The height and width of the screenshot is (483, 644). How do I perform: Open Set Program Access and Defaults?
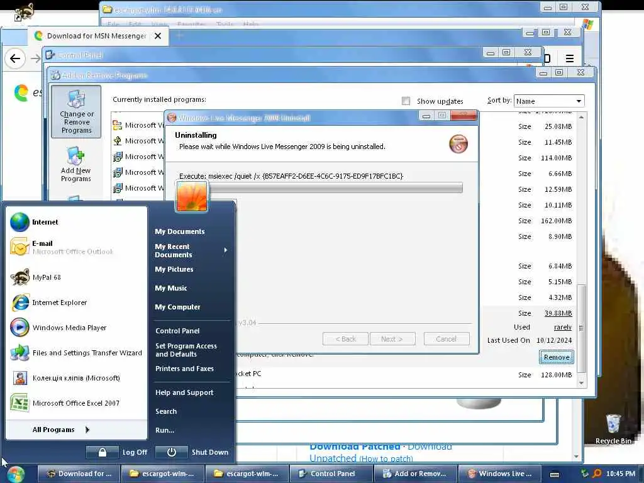[x=186, y=350]
